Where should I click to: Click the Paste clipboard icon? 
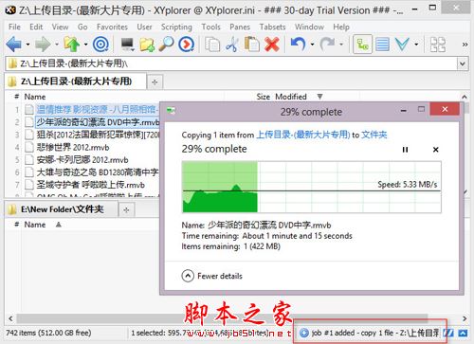point(252,45)
